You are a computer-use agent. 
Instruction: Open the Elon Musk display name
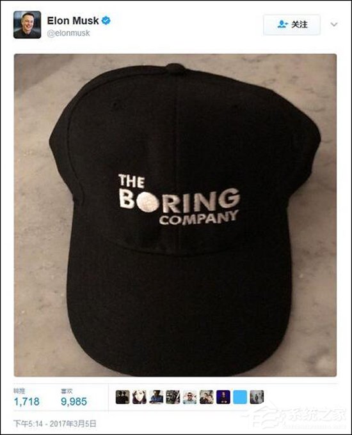point(73,20)
